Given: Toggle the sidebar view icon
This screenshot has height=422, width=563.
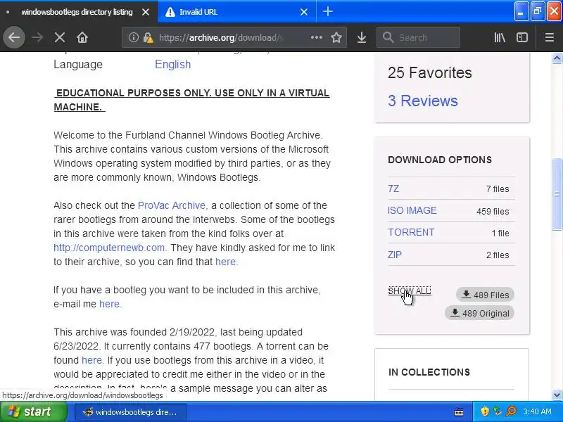Looking at the screenshot, I should [x=522, y=37].
